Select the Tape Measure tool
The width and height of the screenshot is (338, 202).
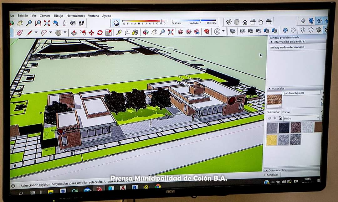pos(119,32)
